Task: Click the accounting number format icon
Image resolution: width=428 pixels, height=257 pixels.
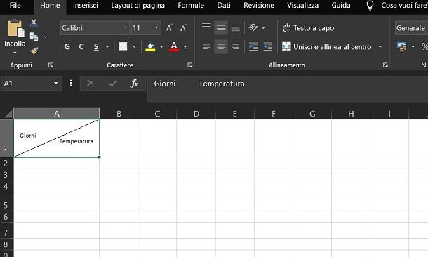Action: click(402, 47)
